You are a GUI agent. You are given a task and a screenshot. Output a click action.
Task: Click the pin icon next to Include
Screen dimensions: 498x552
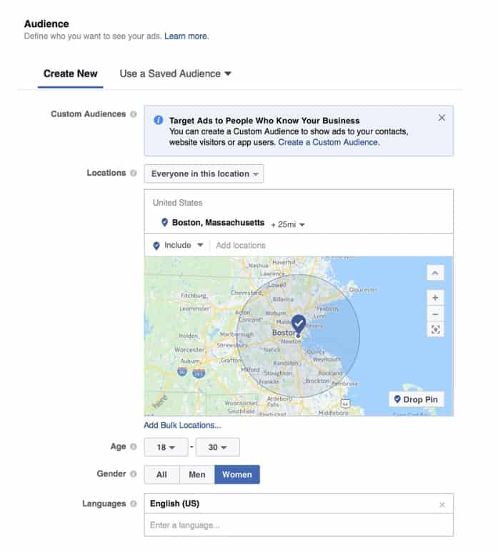coord(156,246)
